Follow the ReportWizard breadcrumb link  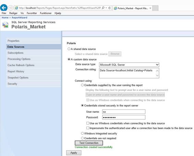tap(20, 17)
